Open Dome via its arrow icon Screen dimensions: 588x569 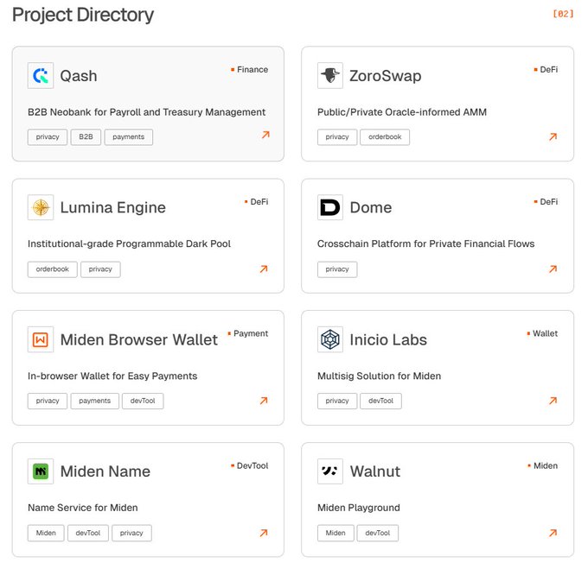coord(553,269)
